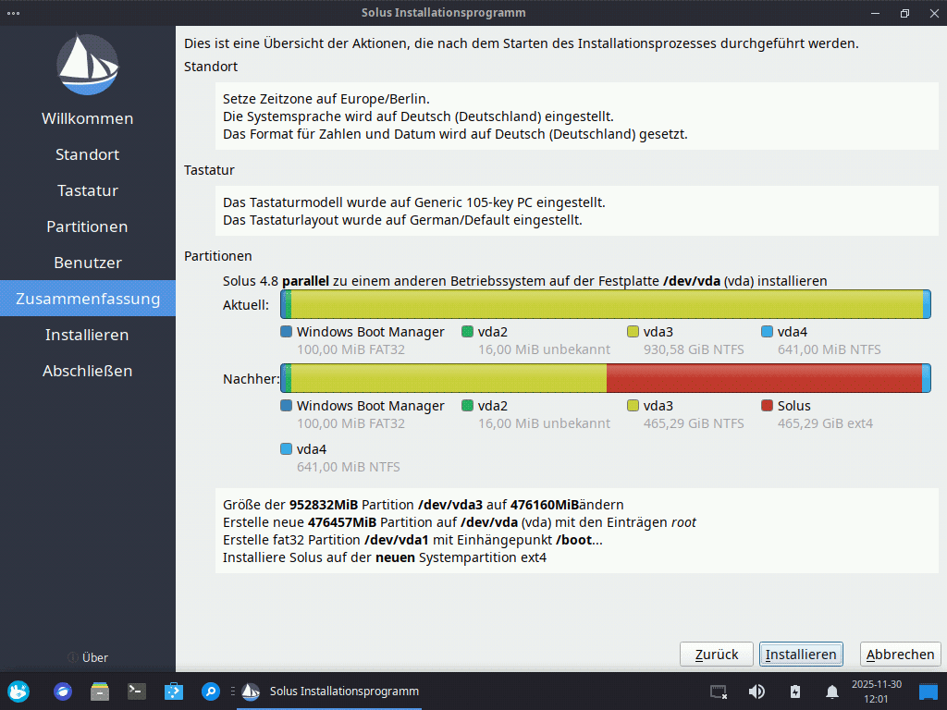Click the info icon beside Über
Viewport: 947px width, 710px height.
coord(72,657)
